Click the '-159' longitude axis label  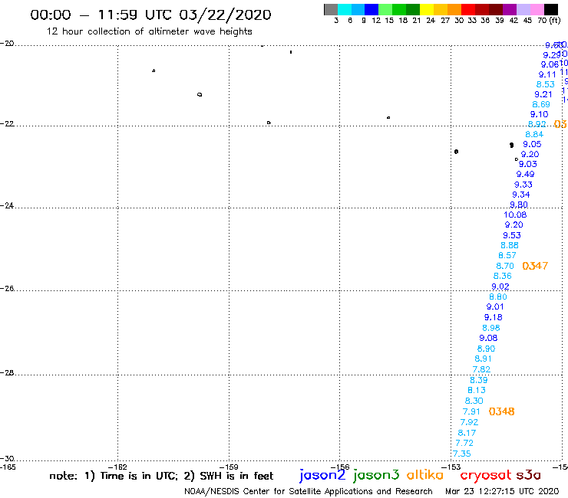pos(229,467)
